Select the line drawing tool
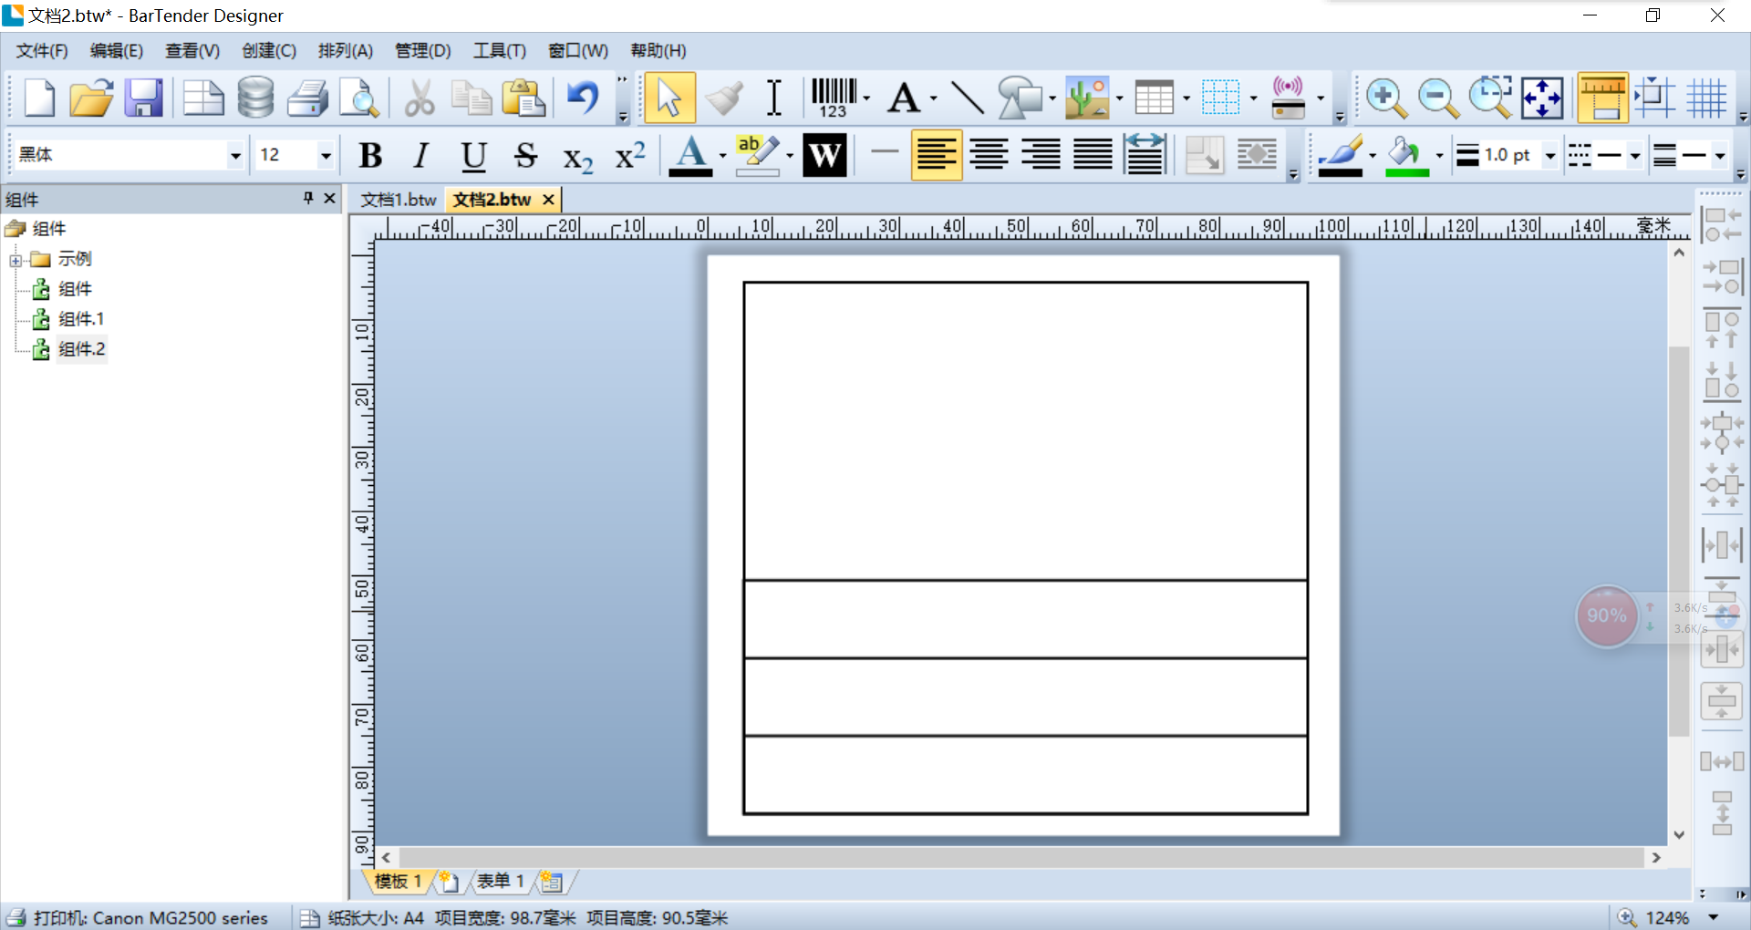1751x930 pixels. click(x=967, y=98)
